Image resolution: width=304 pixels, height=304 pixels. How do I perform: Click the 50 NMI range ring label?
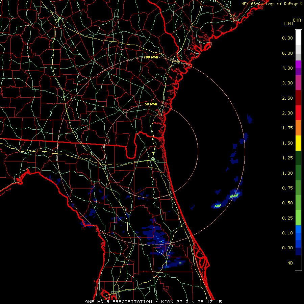[151, 104]
